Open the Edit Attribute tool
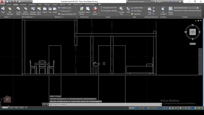204x115 pixels. [x=10, y=11]
